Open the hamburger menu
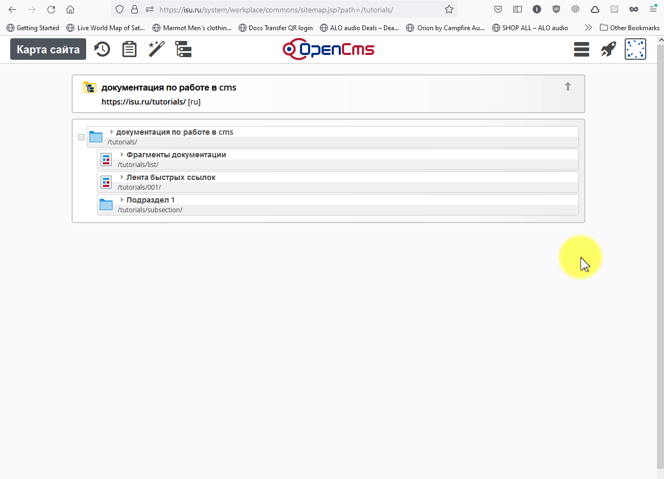Image resolution: width=664 pixels, height=479 pixels. pyautogui.click(x=581, y=49)
